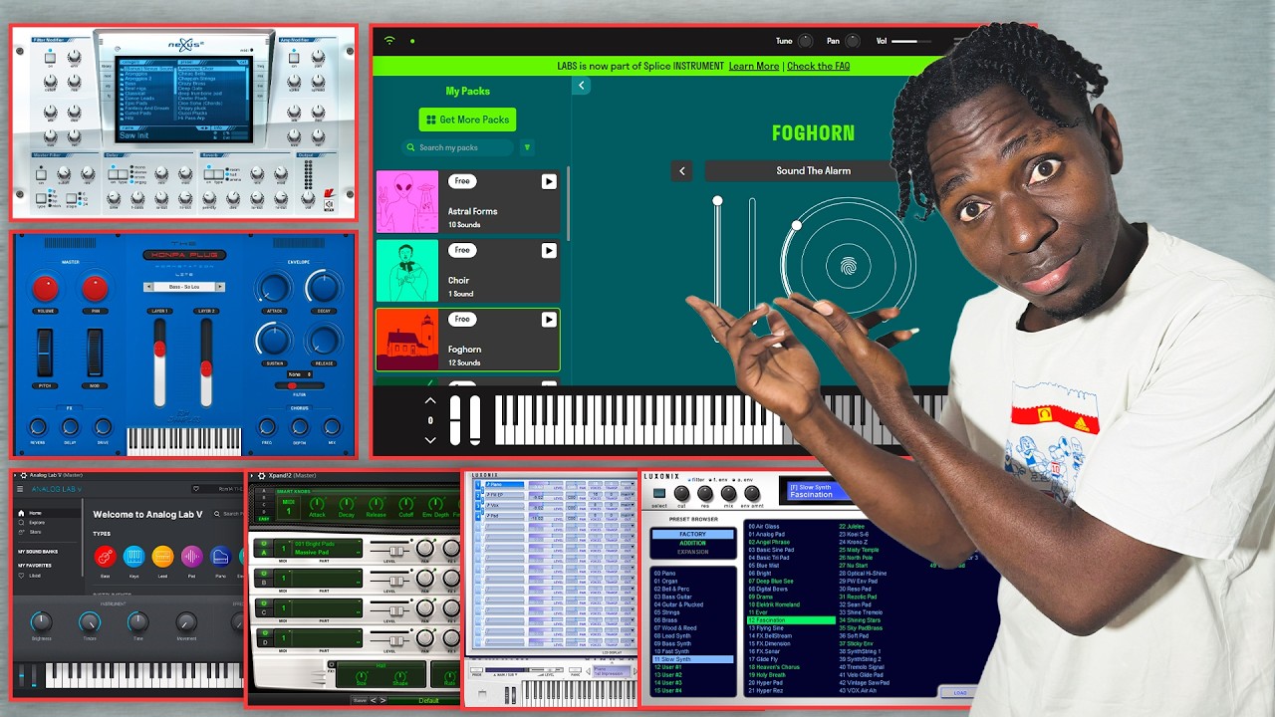
Task: Open Liked favorites in Analog Lab
Action: click(x=34, y=576)
